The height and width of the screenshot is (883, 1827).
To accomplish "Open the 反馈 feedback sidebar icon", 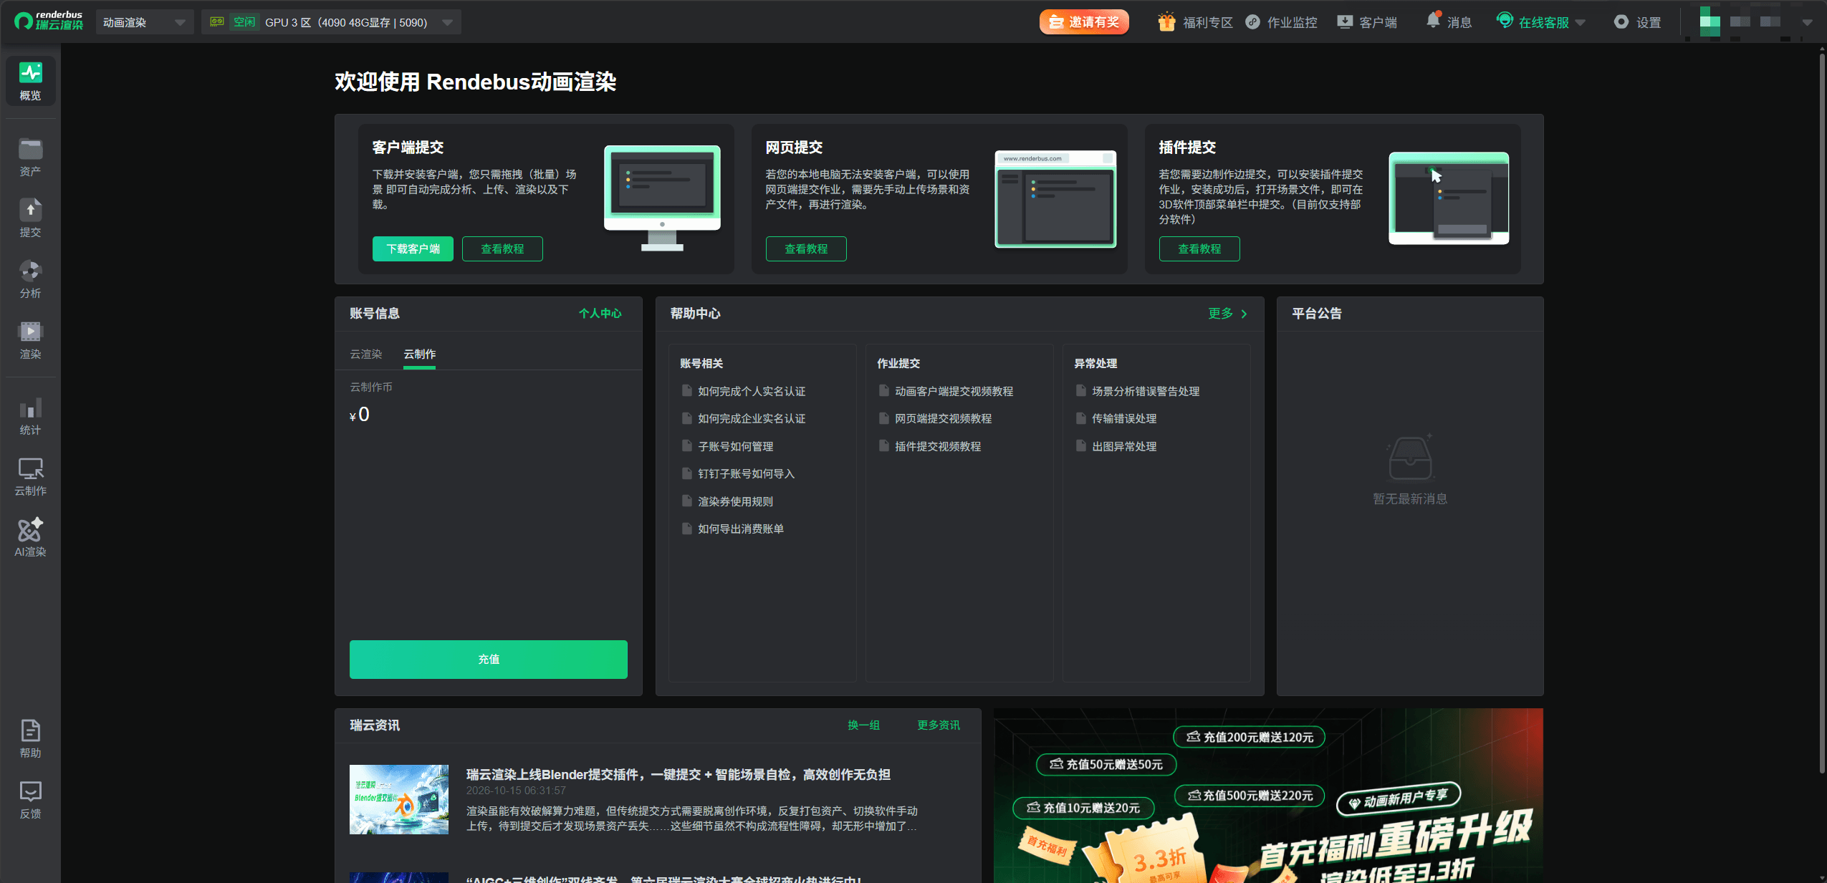I will (x=30, y=799).
